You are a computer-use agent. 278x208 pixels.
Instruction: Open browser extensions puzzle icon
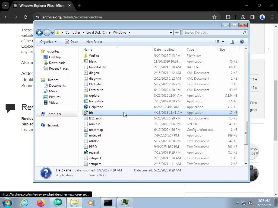[228, 17]
